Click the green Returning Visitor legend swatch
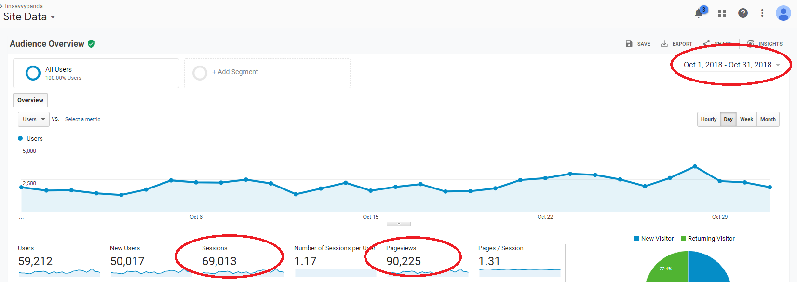 tap(683, 238)
